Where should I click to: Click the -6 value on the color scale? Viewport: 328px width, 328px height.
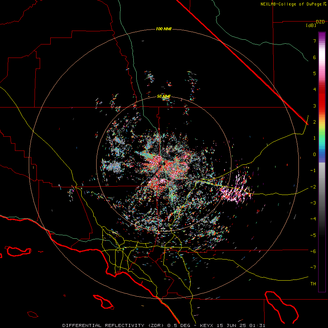(x=313, y=251)
